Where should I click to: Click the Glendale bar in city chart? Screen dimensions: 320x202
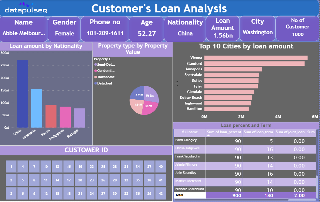tap(229, 92)
